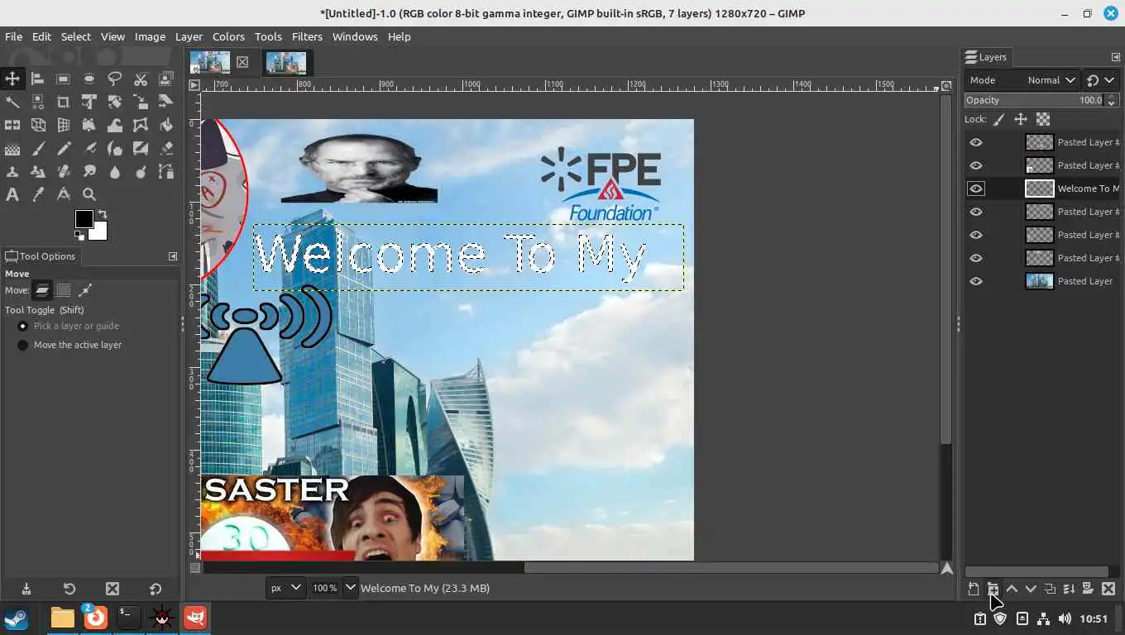Image resolution: width=1125 pixels, height=635 pixels.
Task: Open the canvas ruler corner menu
Action: [x=194, y=85]
